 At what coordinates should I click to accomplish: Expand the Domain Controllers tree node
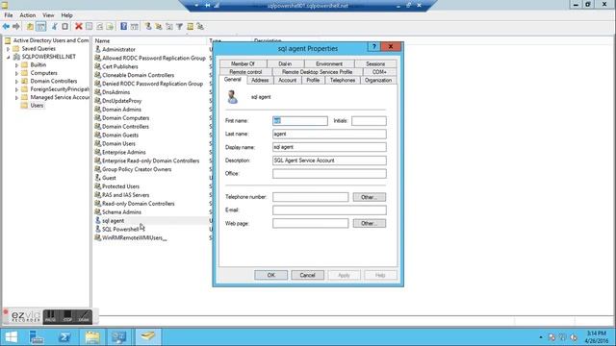tap(16, 82)
